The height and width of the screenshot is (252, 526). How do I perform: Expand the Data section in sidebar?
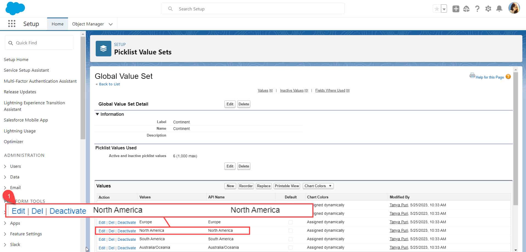coord(5,177)
